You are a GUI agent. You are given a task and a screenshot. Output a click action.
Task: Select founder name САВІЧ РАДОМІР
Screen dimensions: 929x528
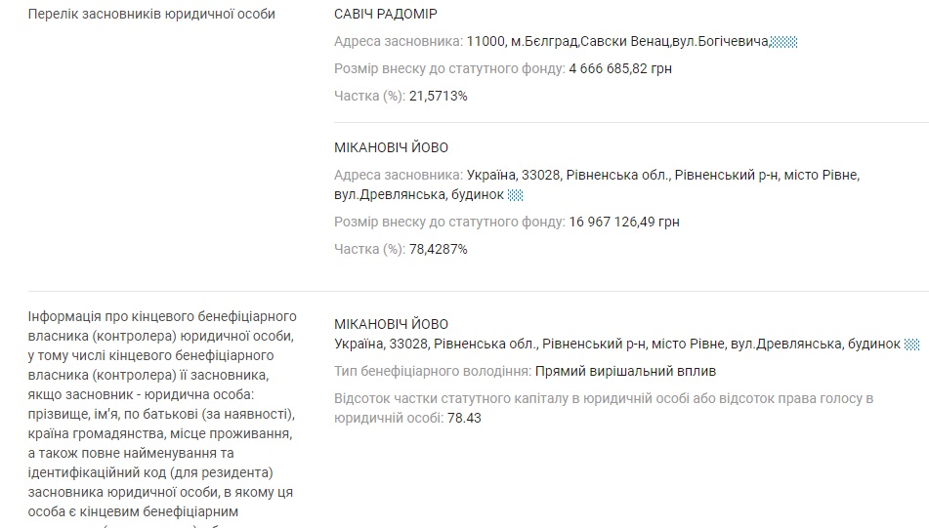[385, 14]
